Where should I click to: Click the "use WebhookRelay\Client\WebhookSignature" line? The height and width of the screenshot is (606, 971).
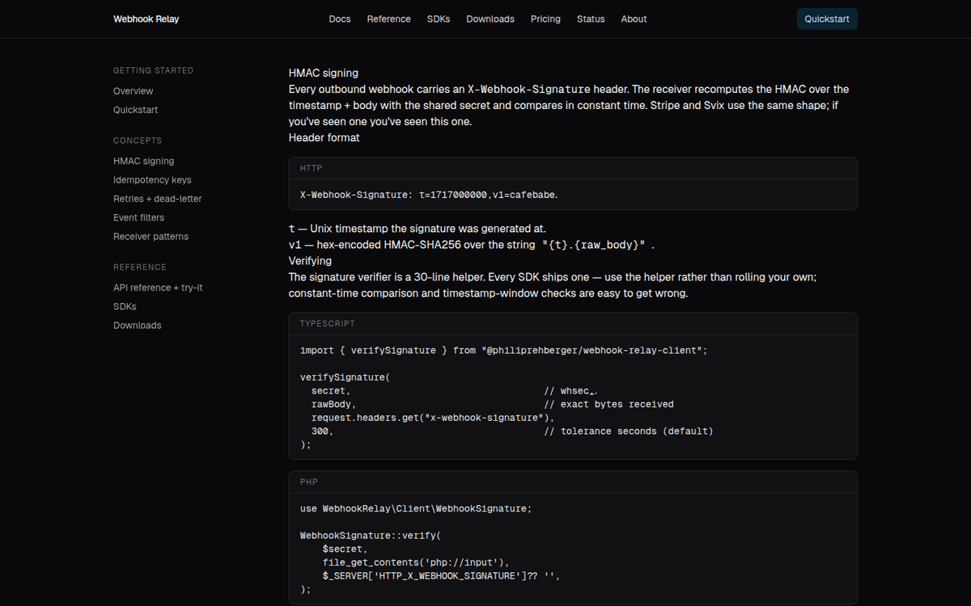(x=416, y=509)
